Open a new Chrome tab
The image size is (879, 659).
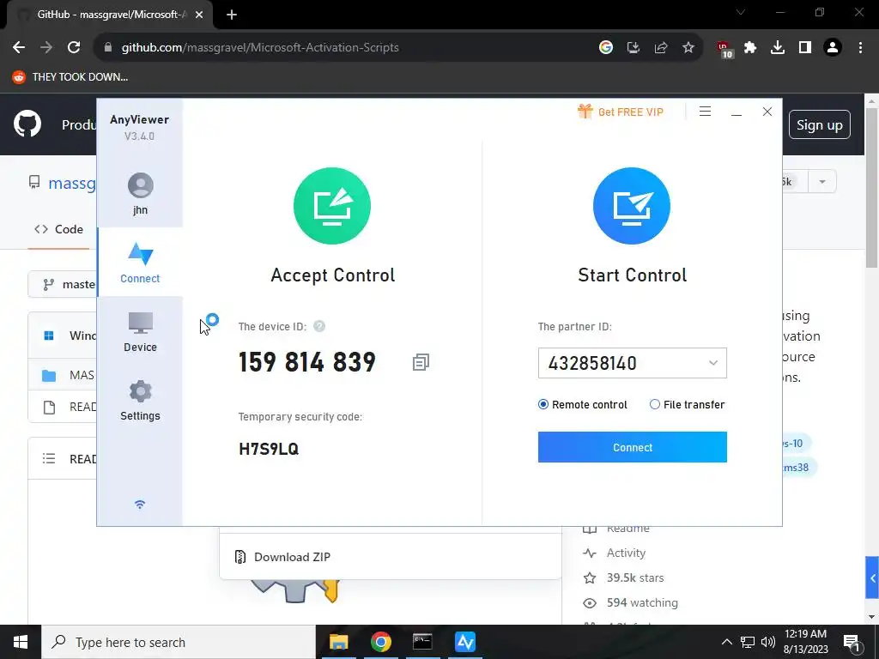(232, 15)
